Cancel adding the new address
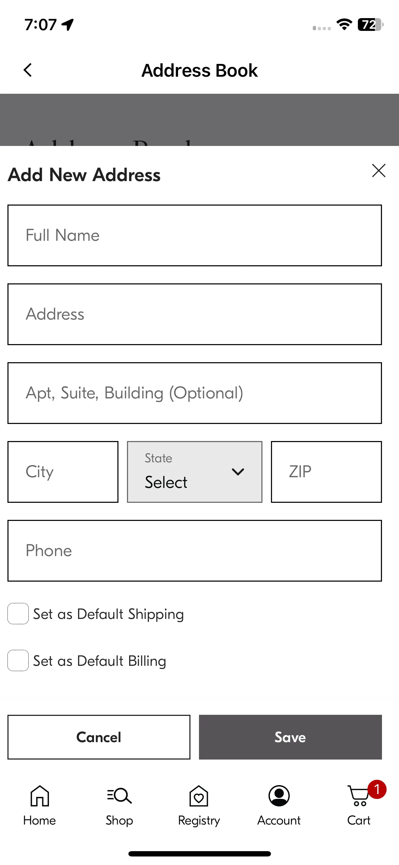The width and height of the screenshot is (399, 865). click(x=99, y=737)
